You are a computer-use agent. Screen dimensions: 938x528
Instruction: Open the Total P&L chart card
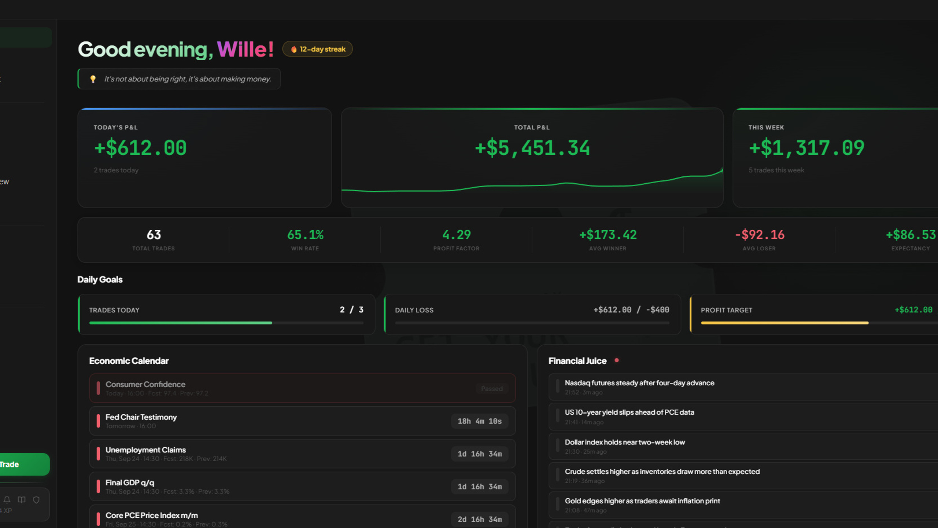532,158
